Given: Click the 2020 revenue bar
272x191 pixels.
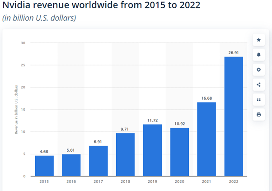Looking at the screenshot, I should [179, 152].
